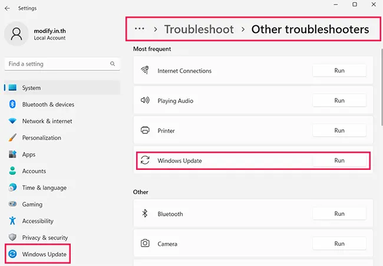The image size is (383, 266).
Task: Click the back arrow in Settings title bar
Action: [7, 8]
